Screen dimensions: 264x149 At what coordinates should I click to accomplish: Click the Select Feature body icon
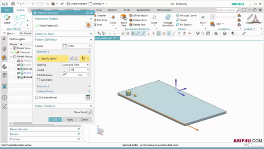tap(88, 26)
